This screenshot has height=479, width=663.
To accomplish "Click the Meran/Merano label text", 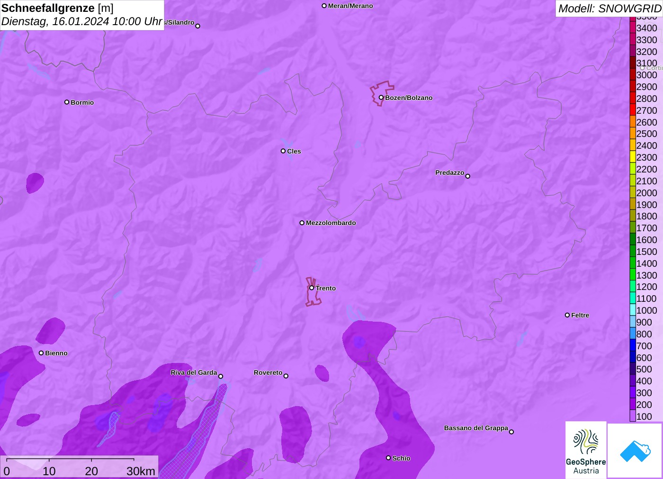I will (350, 6).
